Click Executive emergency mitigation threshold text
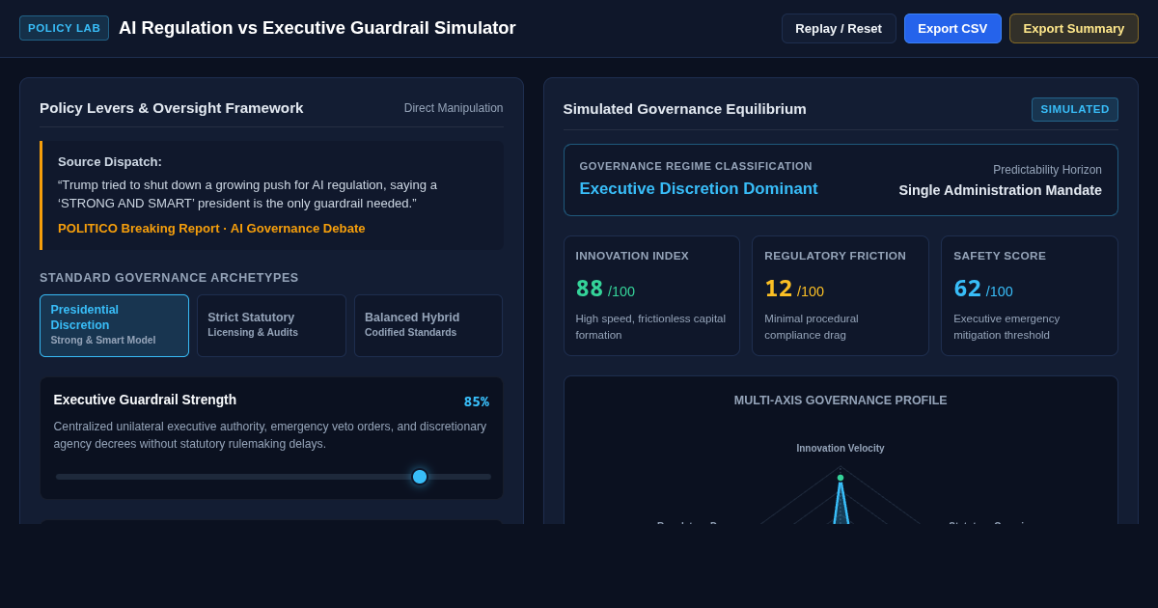The height and width of the screenshot is (608, 1158). (x=1006, y=327)
